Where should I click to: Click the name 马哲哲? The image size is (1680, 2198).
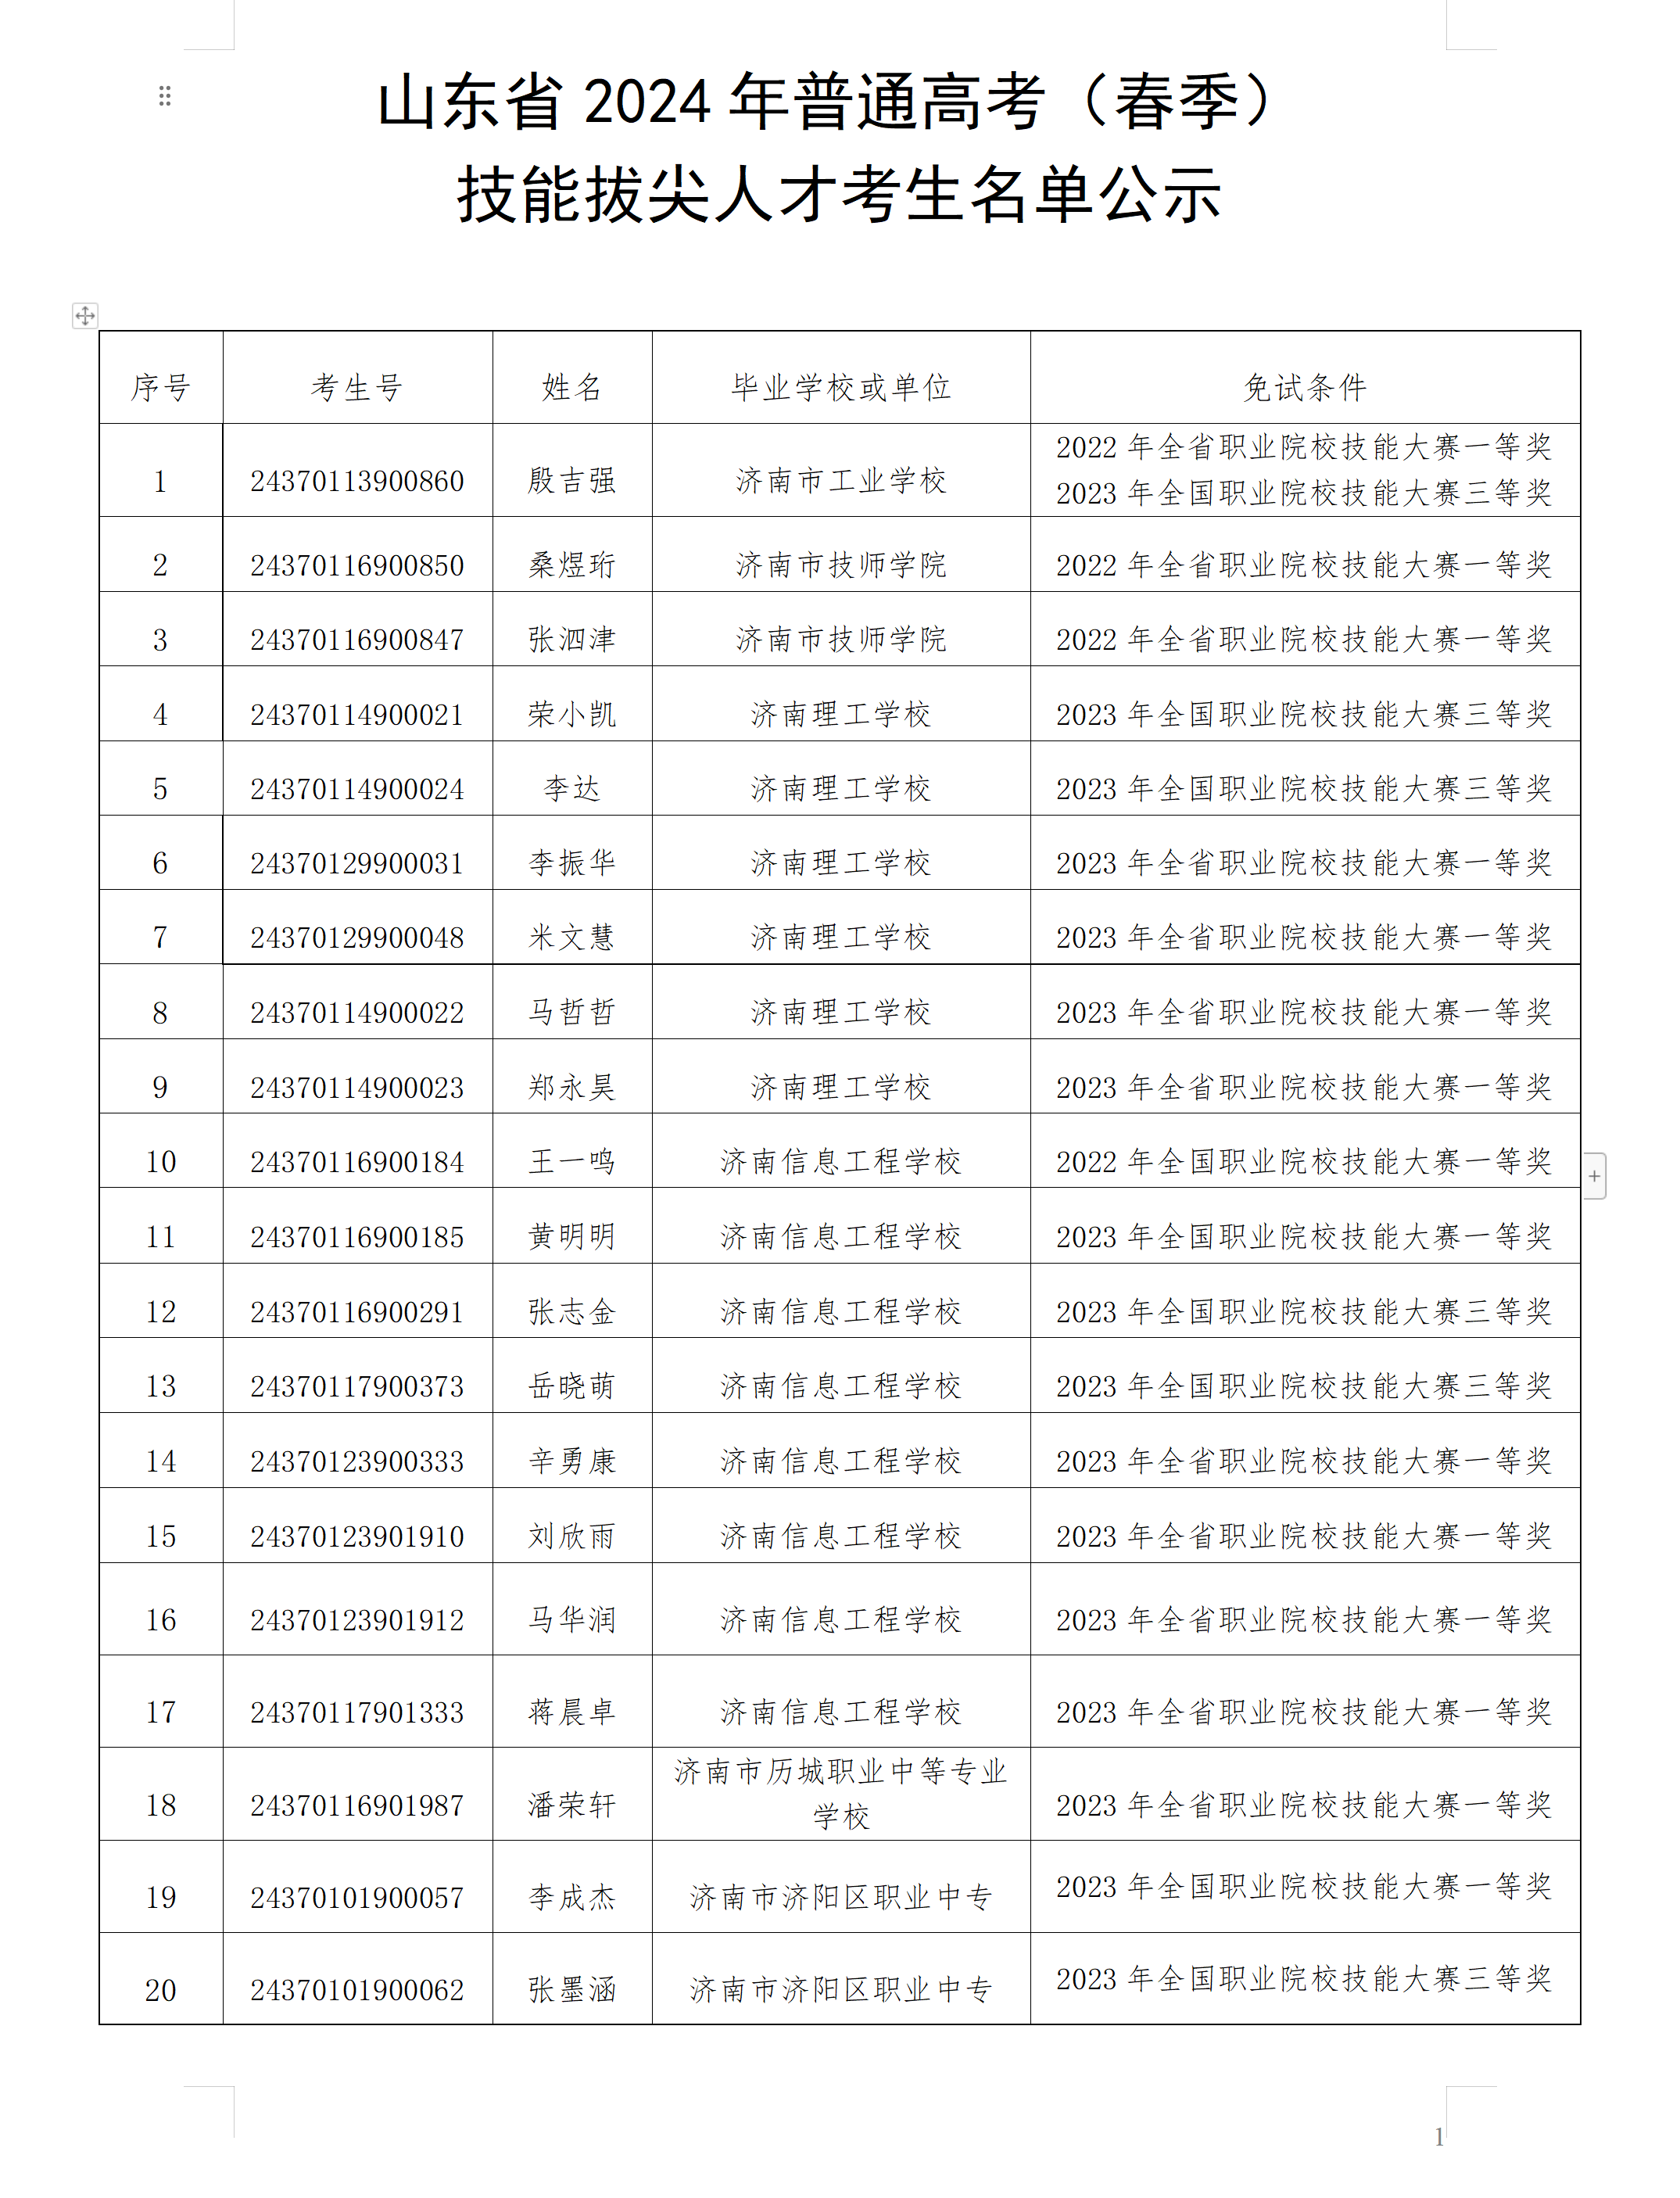572,1012
